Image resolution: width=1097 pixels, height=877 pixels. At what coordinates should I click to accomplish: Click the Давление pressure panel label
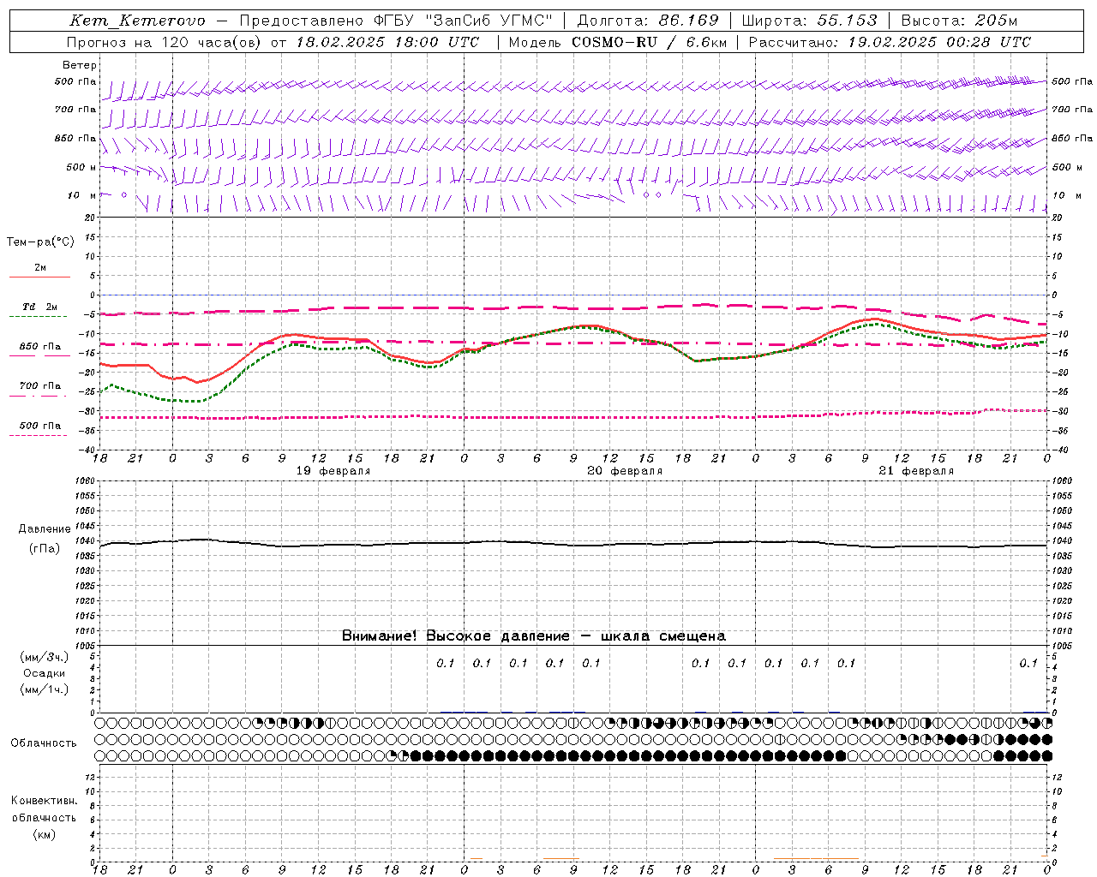tap(45, 529)
